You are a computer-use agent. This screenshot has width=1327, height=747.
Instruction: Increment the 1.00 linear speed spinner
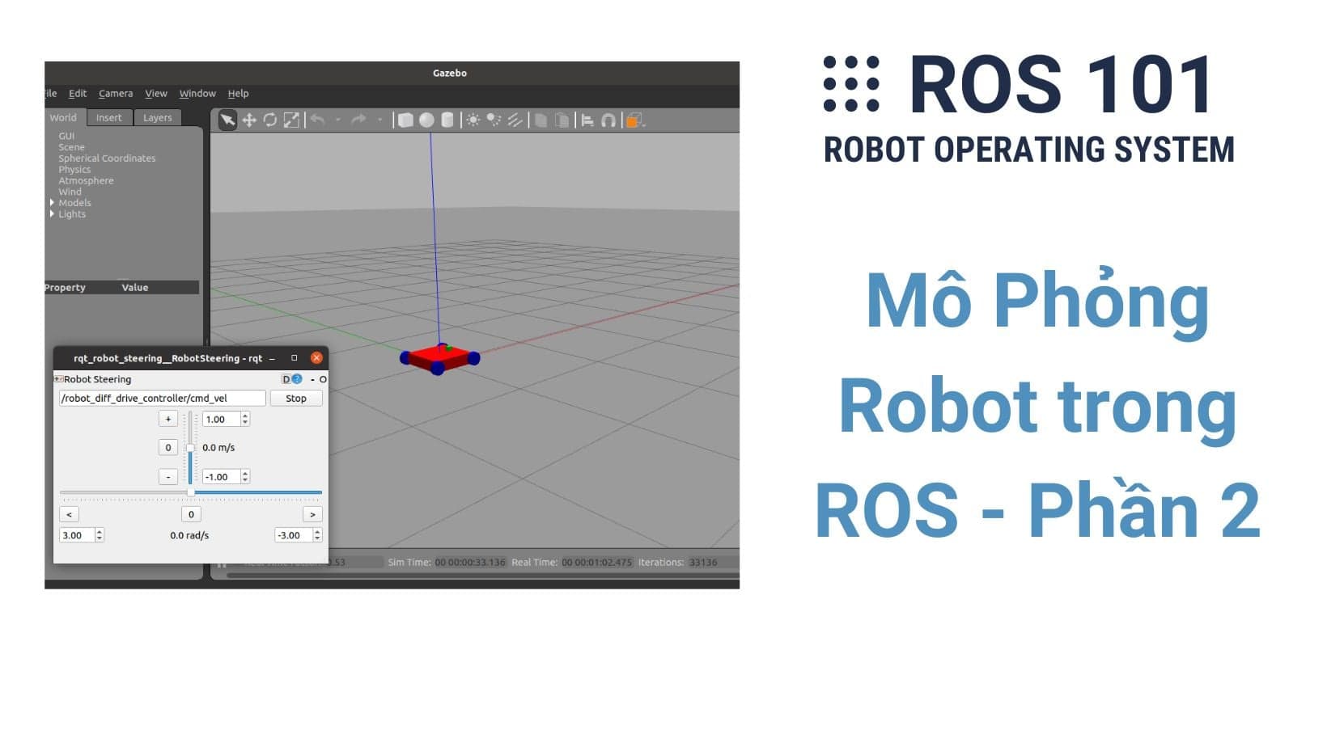pyautogui.click(x=245, y=415)
